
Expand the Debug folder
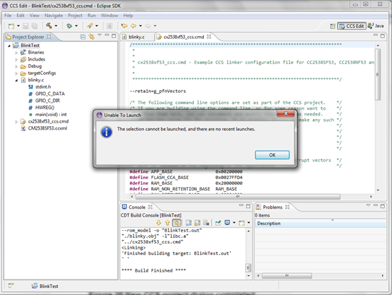point(16,66)
